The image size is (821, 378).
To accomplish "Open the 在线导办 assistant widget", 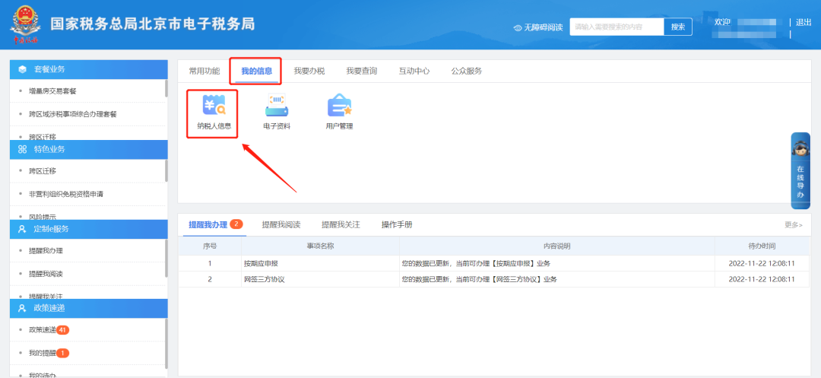I will pos(800,170).
